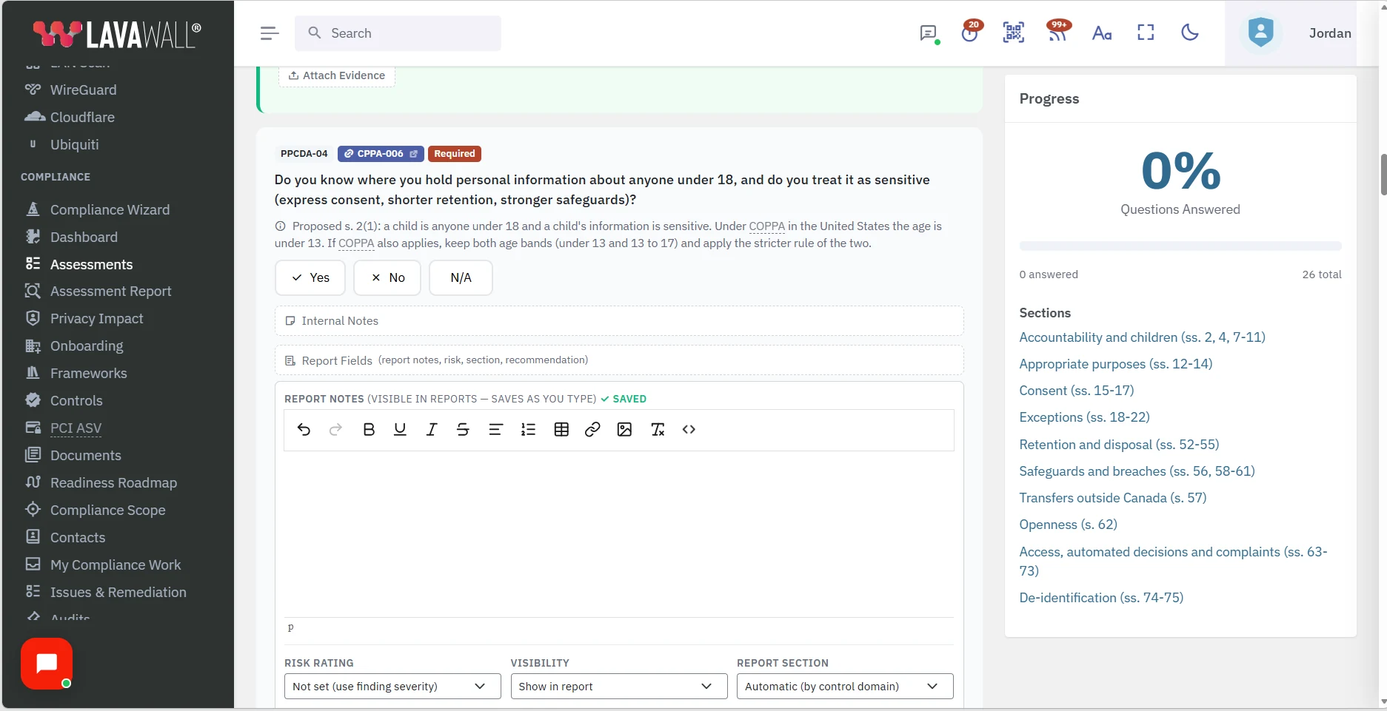Switch to dark mode moon icon
The height and width of the screenshot is (711, 1387).
click(x=1190, y=33)
